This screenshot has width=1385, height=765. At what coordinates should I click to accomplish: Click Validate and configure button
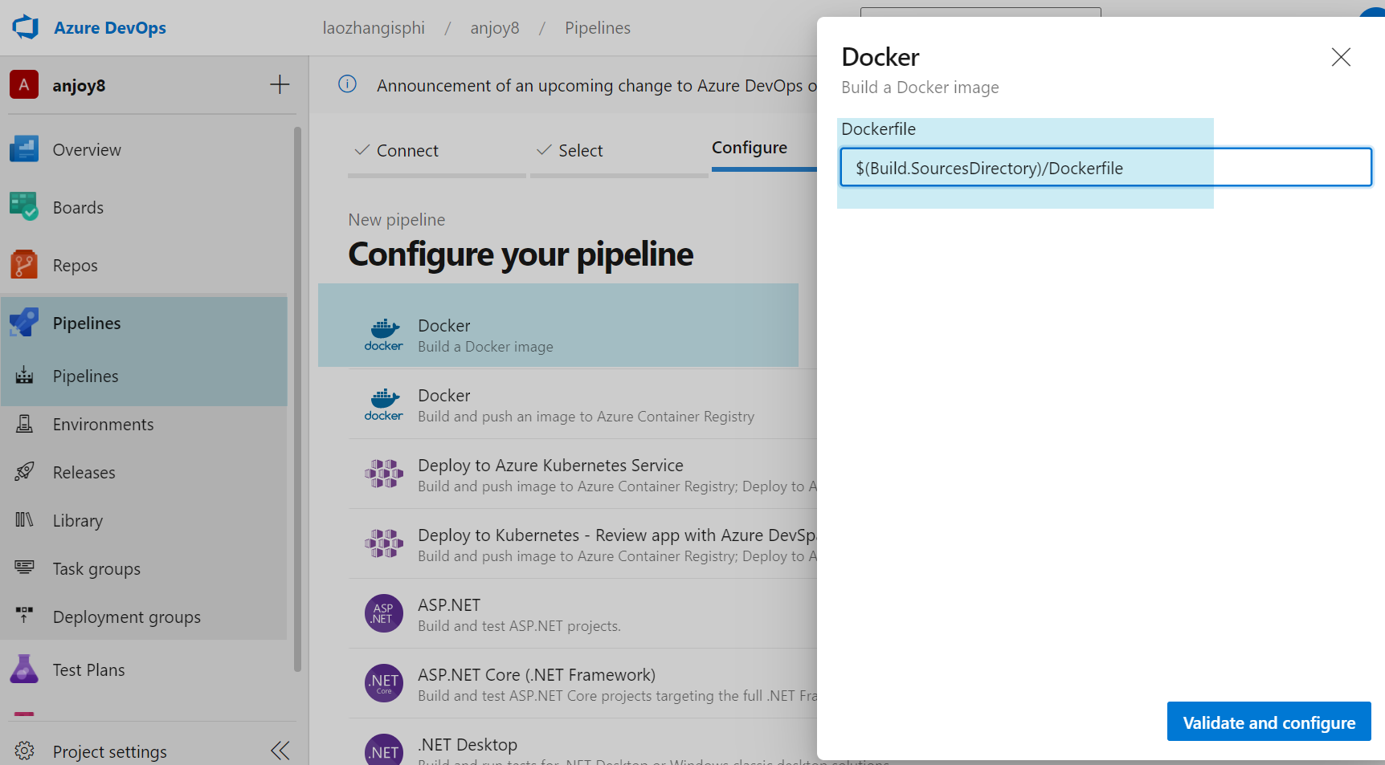(1269, 722)
